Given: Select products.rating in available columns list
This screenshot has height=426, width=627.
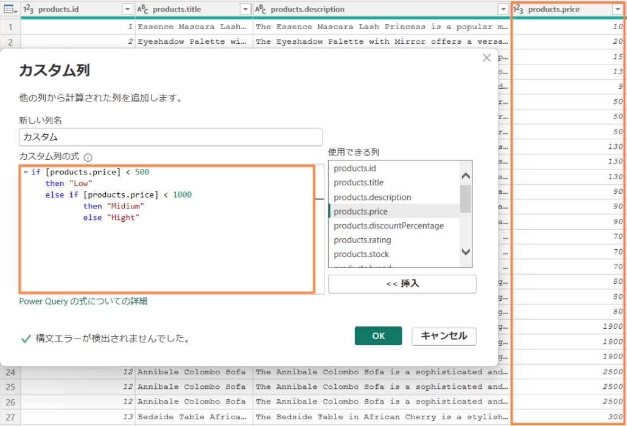Looking at the screenshot, I should (363, 240).
